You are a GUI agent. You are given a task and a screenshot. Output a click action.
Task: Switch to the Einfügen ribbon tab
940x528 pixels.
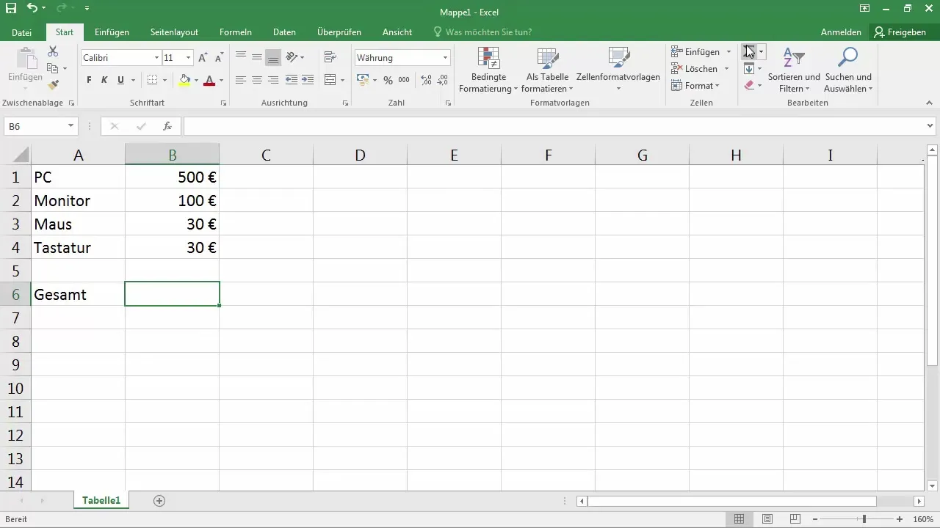(112, 32)
